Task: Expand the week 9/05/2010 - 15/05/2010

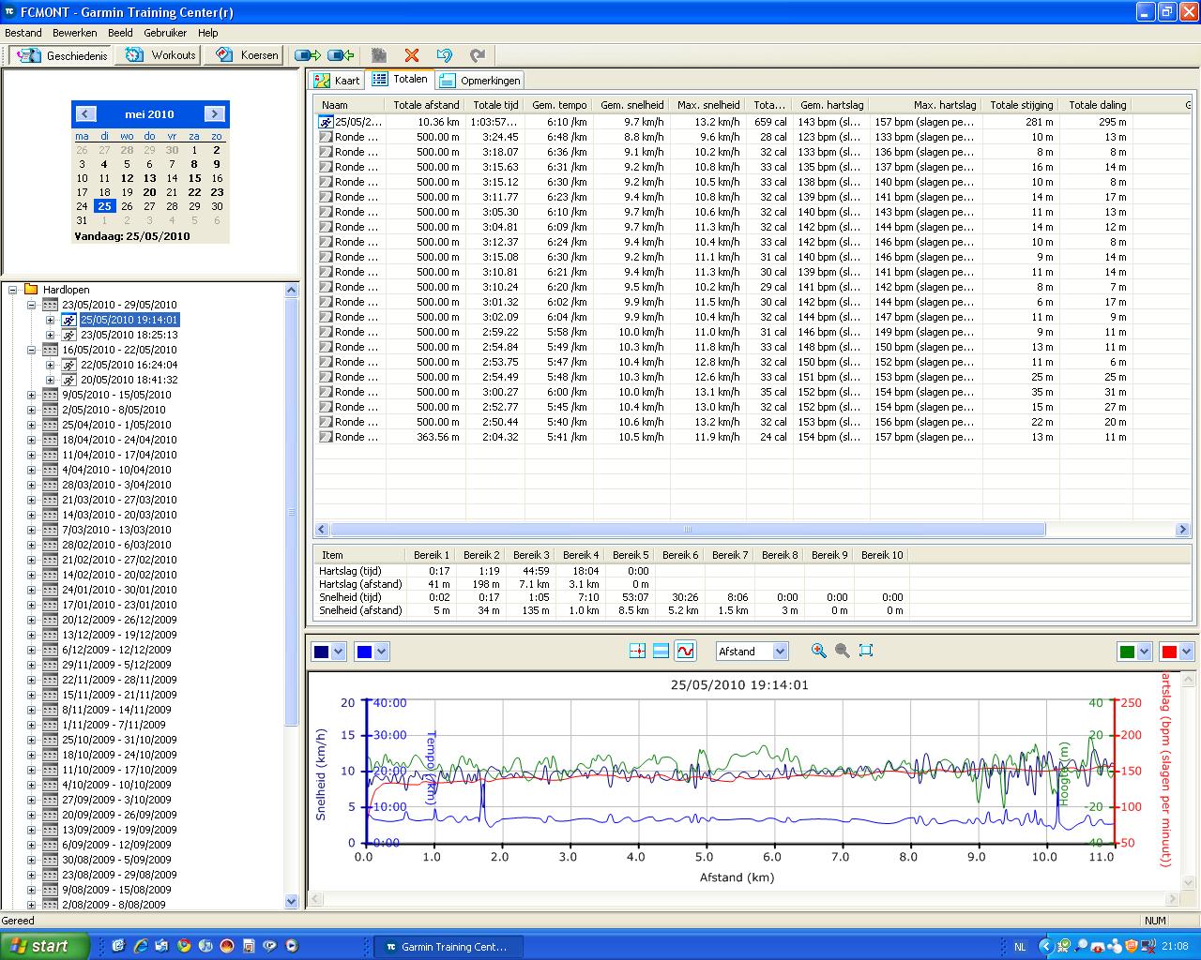Action: tap(31, 395)
